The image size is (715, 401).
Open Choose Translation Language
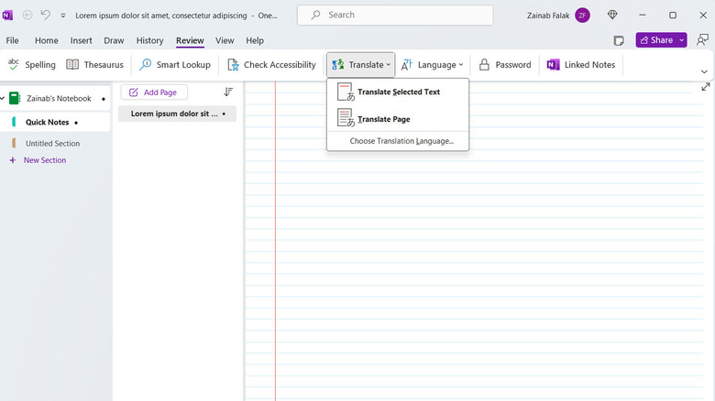click(x=401, y=141)
